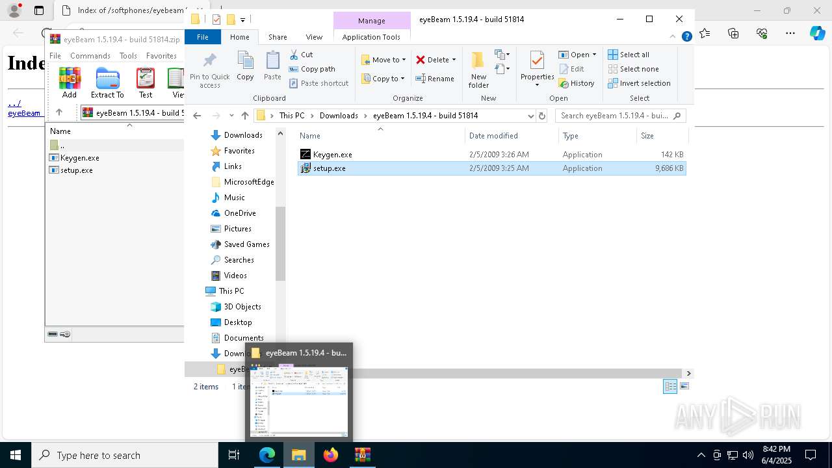Click History in the Open group

point(577,83)
